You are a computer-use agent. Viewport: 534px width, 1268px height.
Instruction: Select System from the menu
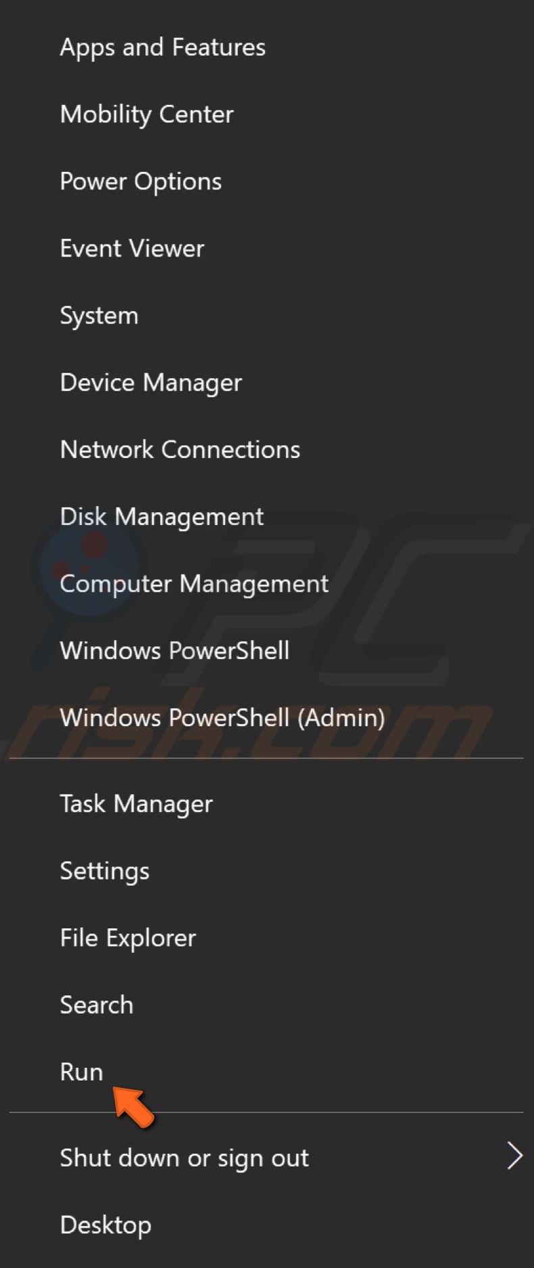click(99, 315)
